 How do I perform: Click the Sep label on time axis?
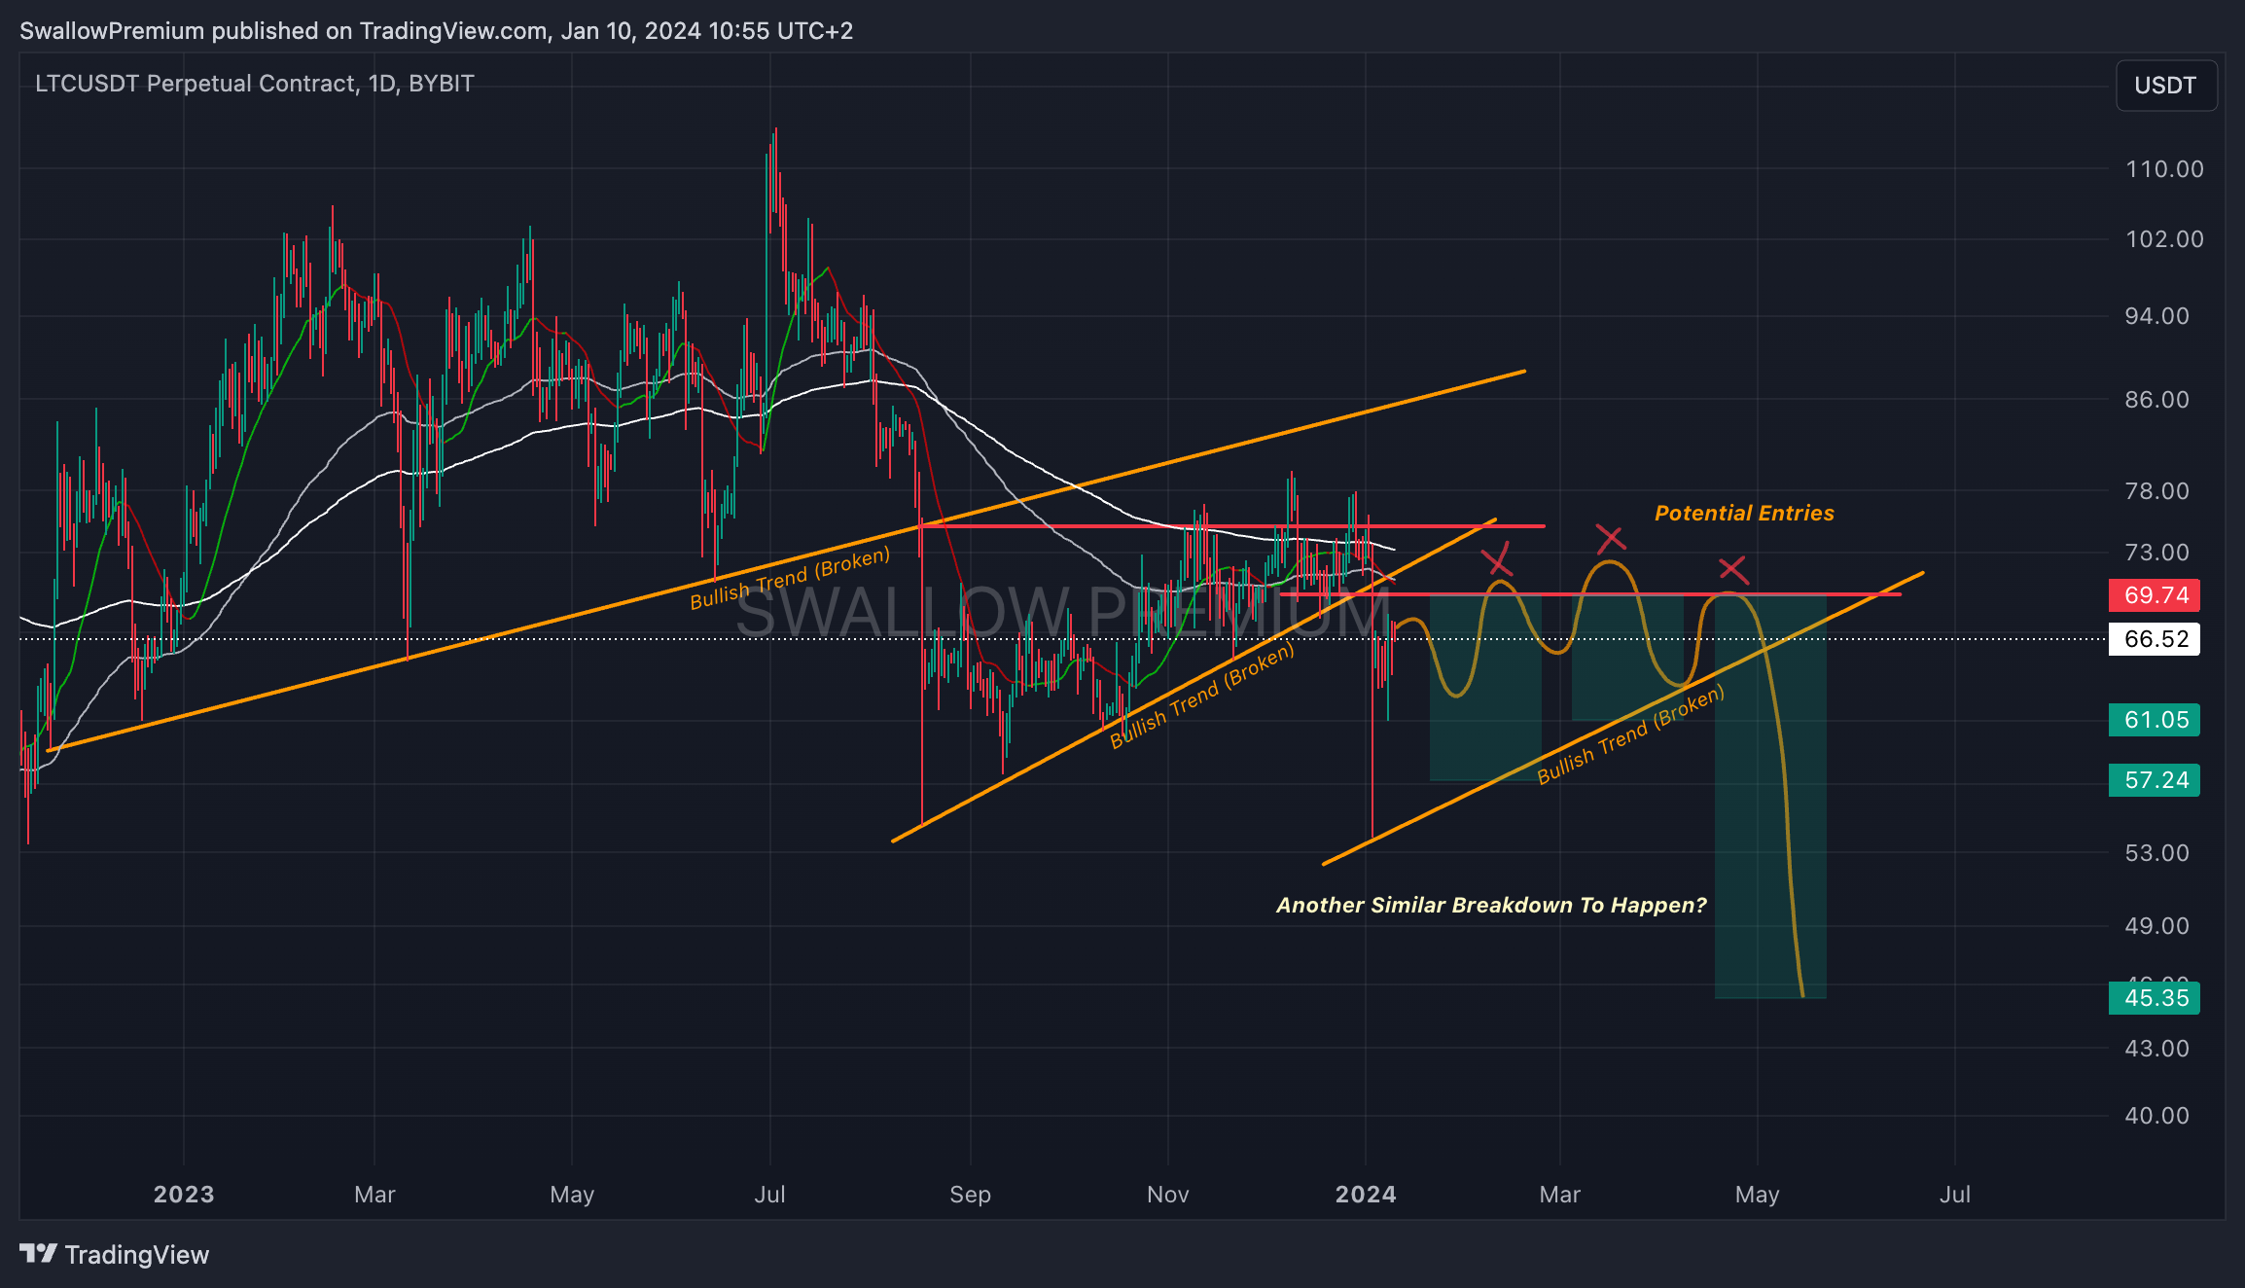(970, 1195)
